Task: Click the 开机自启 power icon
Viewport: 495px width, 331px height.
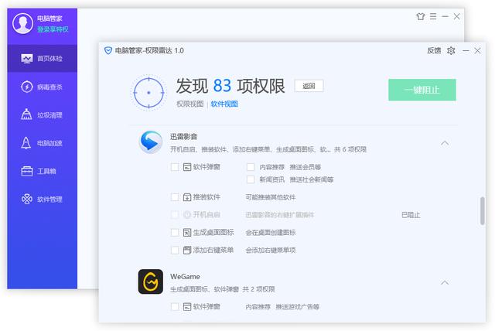Action: pos(187,215)
